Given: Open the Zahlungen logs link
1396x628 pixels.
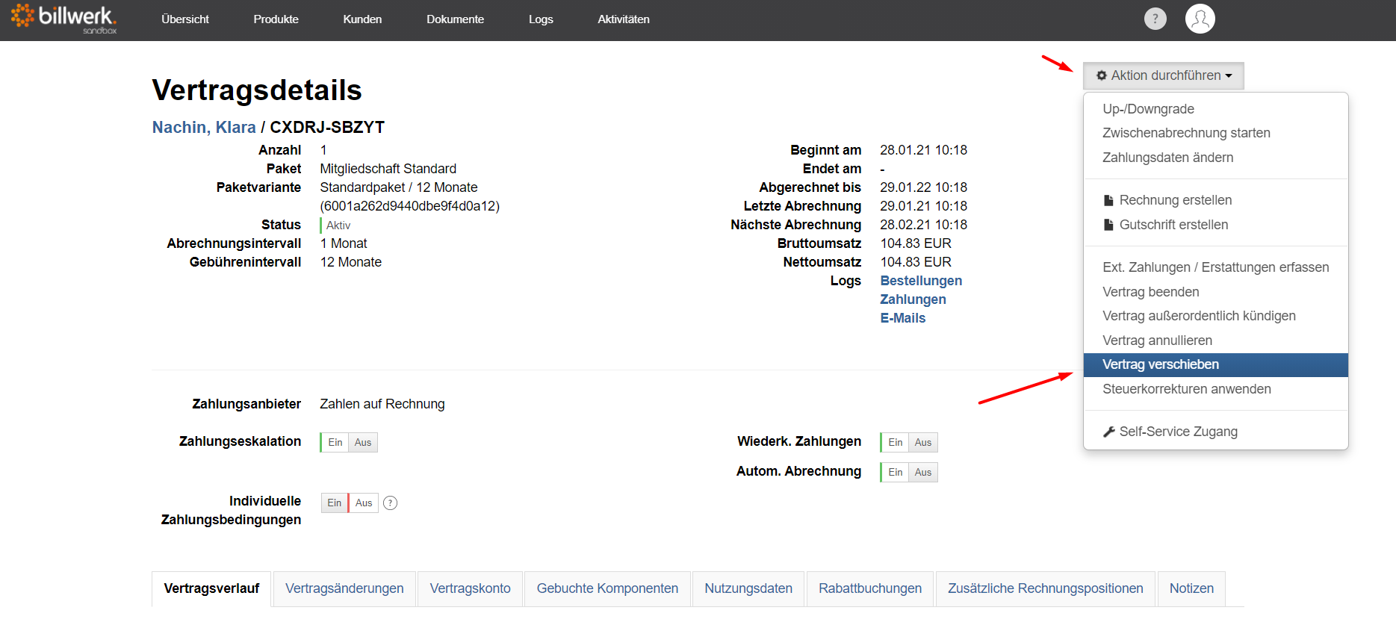Looking at the screenshot, I should (x=913, y=299).
